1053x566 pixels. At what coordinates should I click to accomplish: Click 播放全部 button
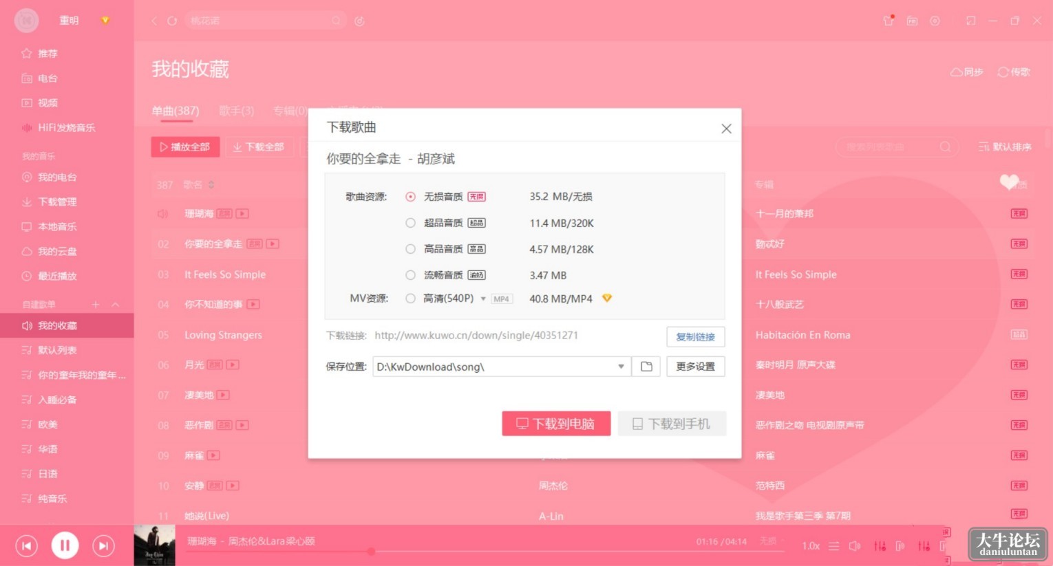point(185,146)
